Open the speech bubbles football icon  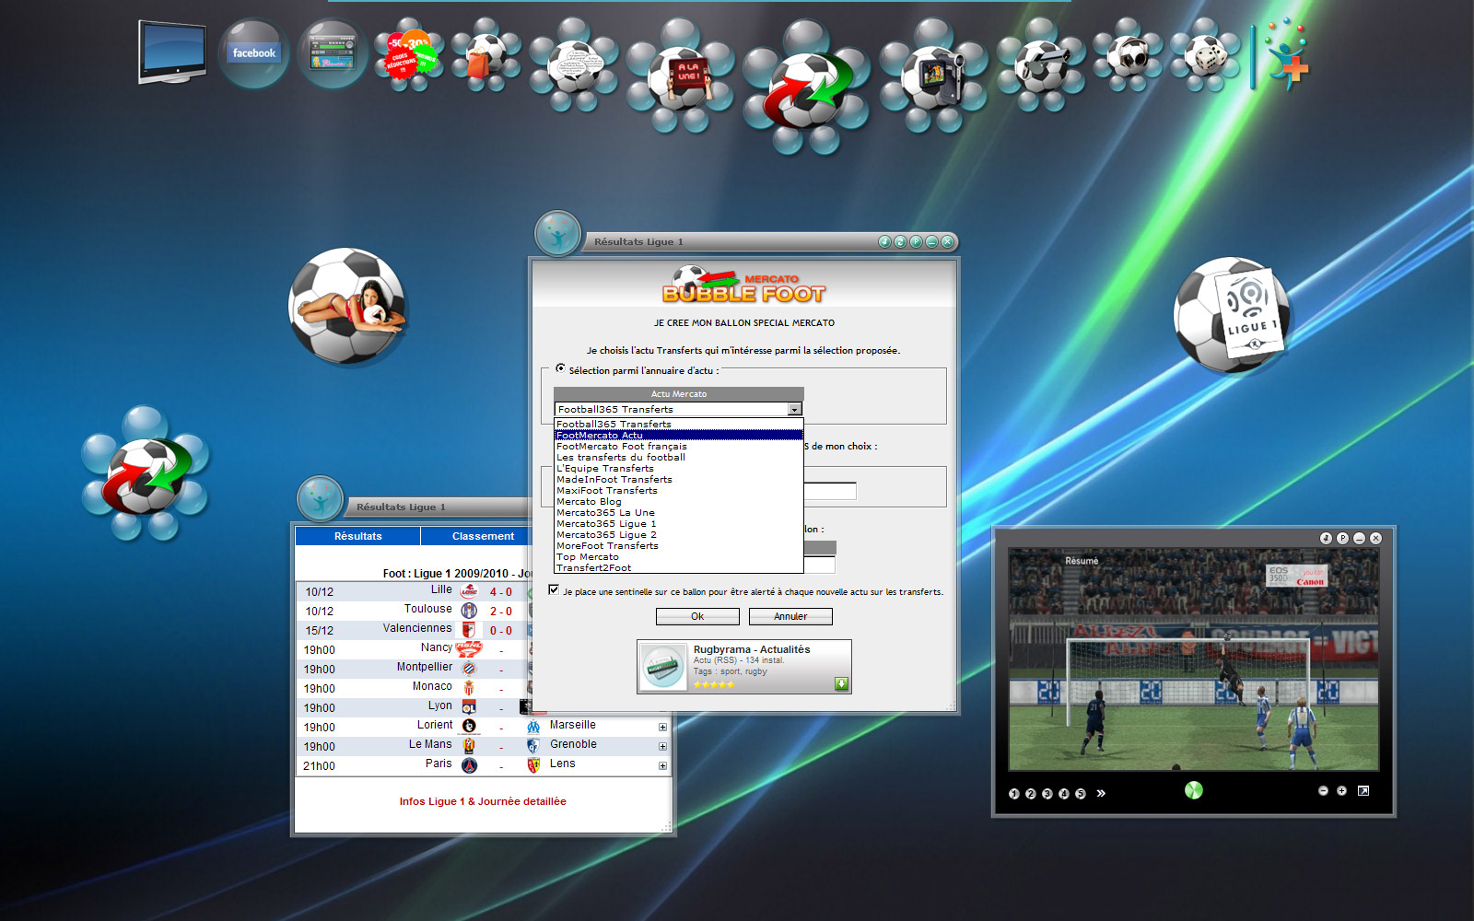tap(574, 64)
